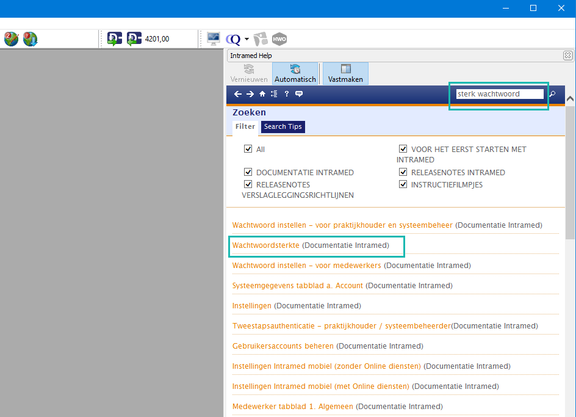576x417 pixels.
Task: Click the second euro icon next to 4201,00
Action: point(134,38)
